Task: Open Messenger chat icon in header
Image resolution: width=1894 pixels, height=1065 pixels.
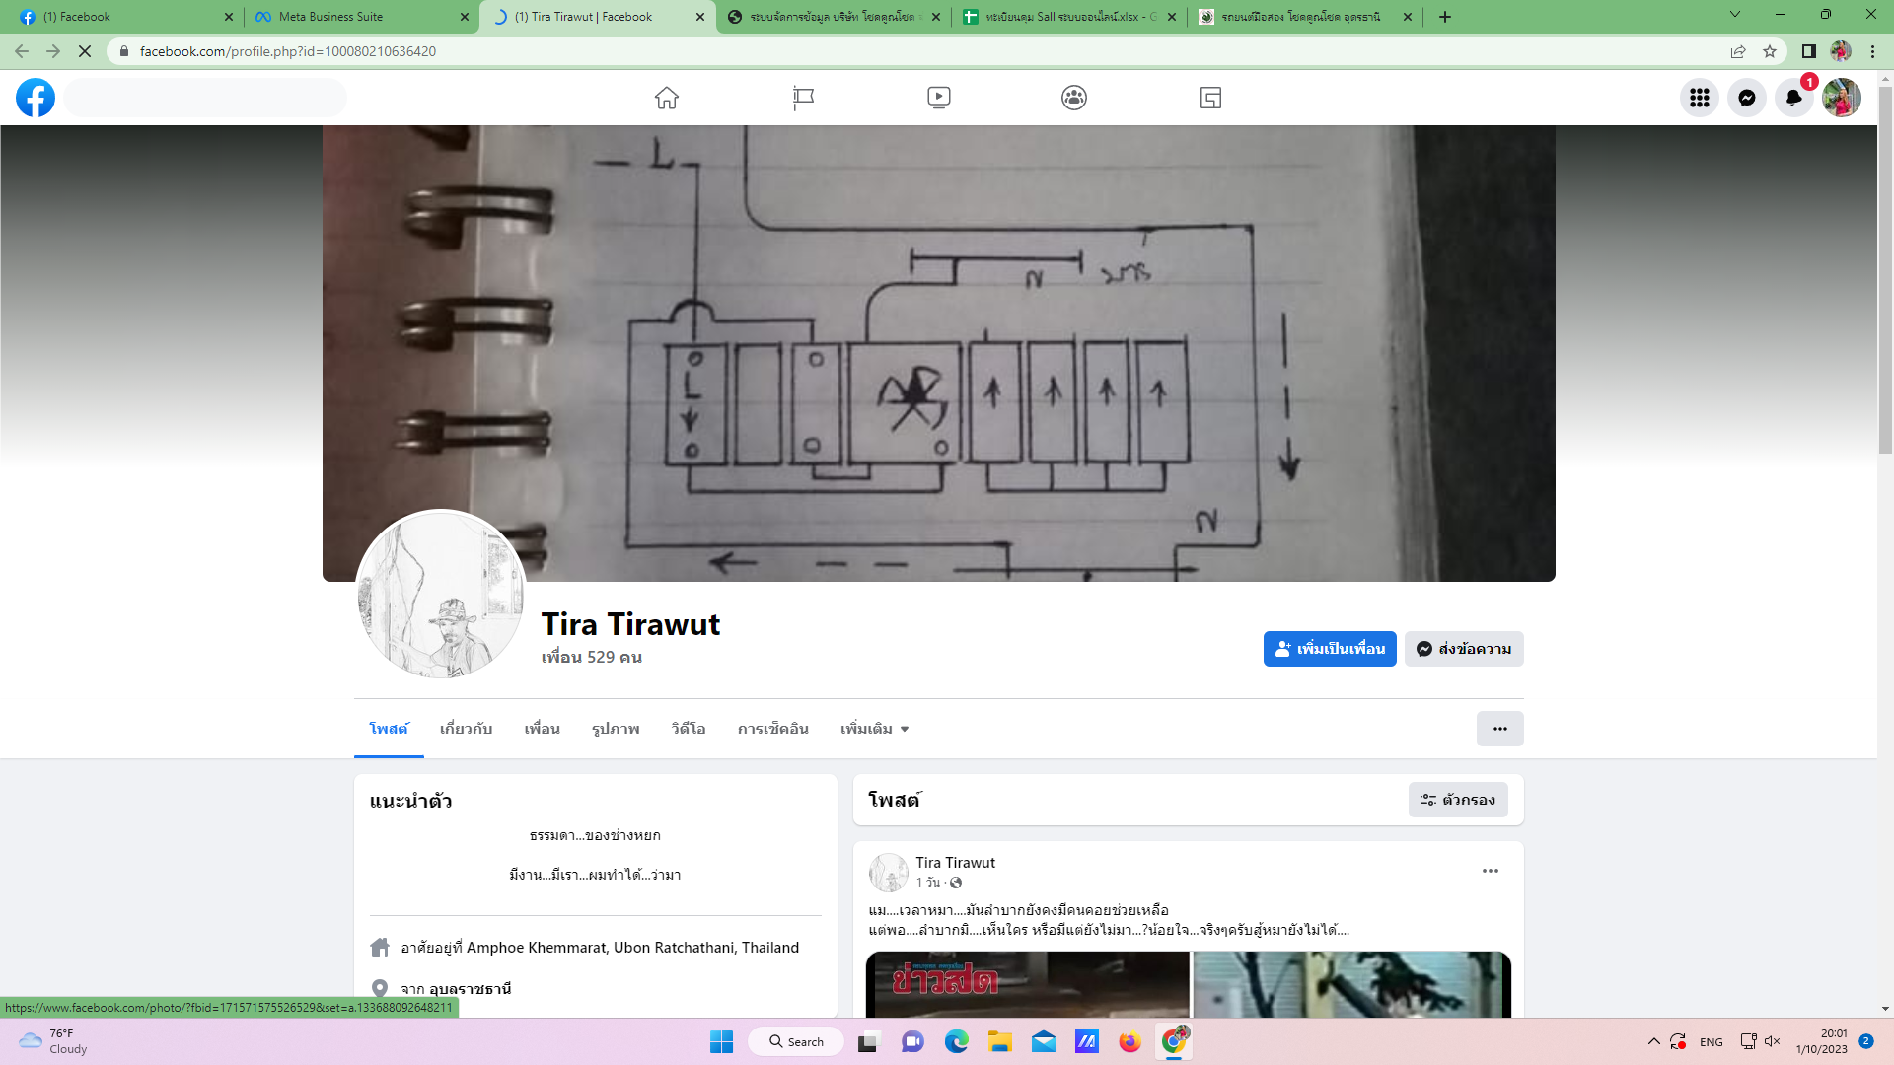Action: click(1747, 98)
